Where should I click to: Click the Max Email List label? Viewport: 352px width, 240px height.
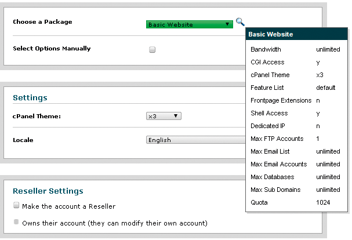click(x=270, y=151)
